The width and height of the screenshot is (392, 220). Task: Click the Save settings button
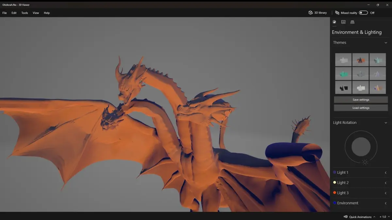361,100
